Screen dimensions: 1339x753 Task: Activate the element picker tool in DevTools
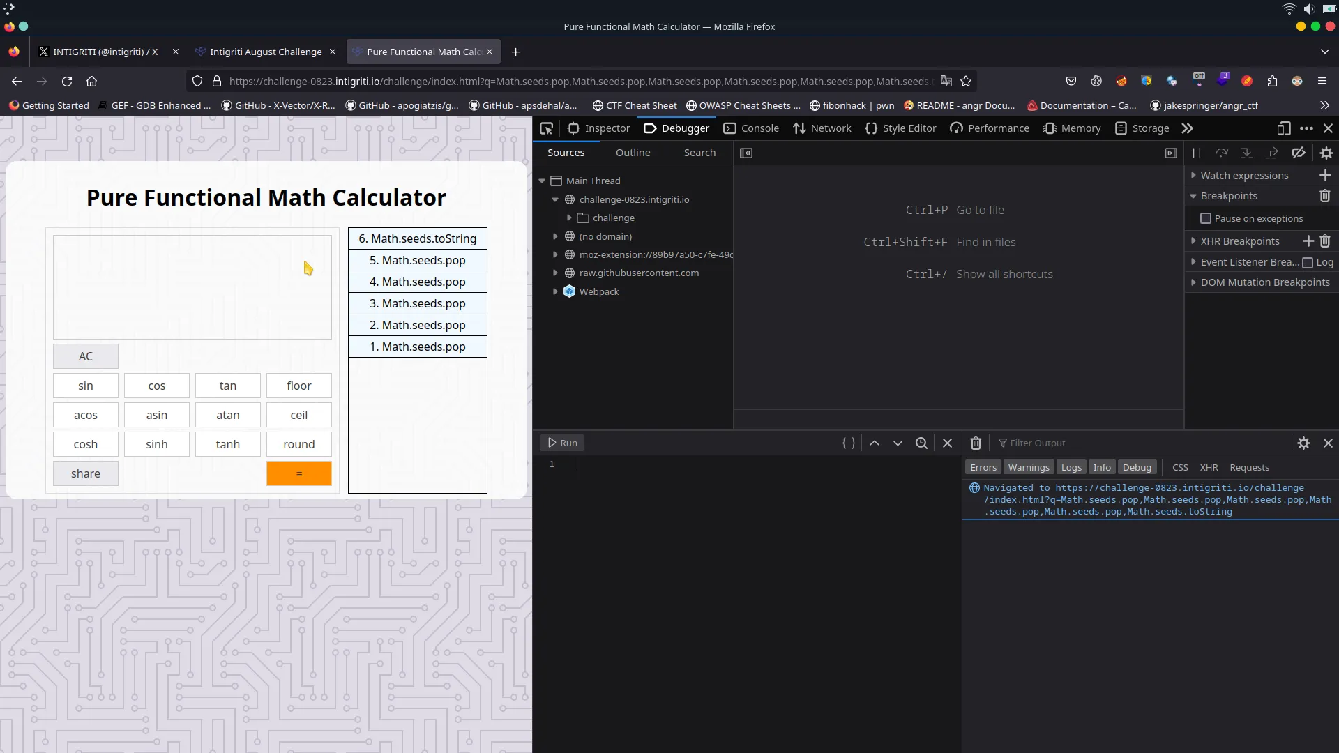point(546,128)
